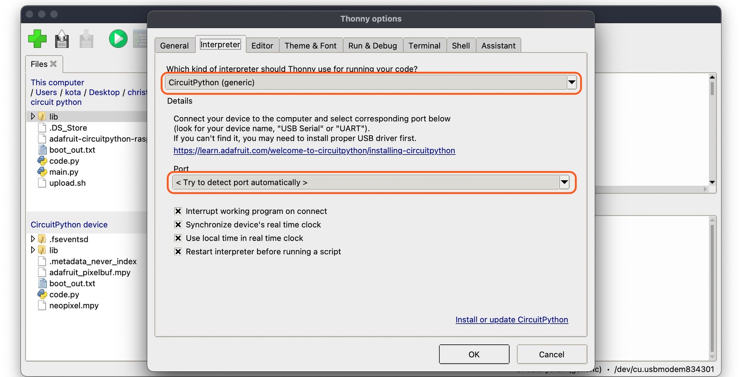Close the Files panel tab
This screenshot has height=377, width=742.
tap(53, 64)
